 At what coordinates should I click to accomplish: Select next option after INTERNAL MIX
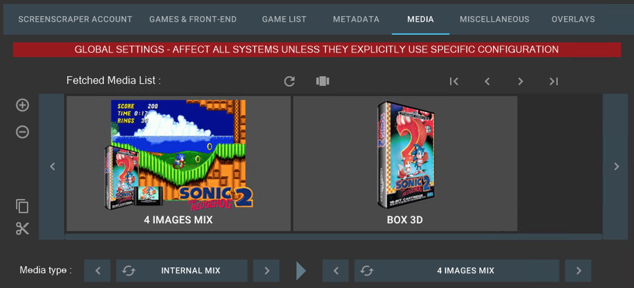266,271
